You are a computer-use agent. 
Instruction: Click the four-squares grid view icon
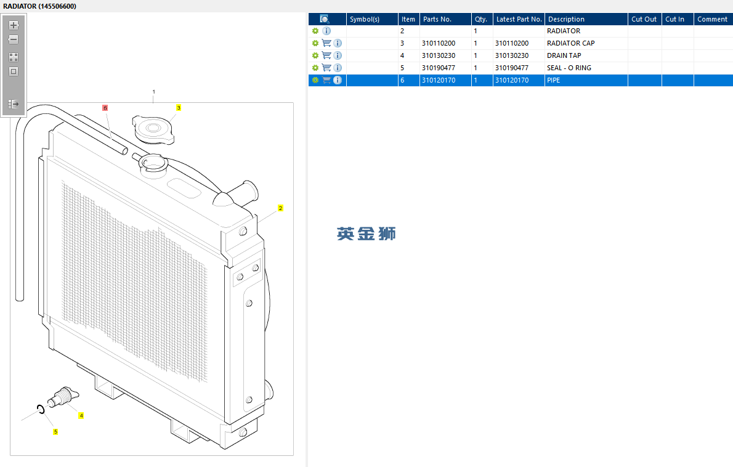click(x=14, y=57)
